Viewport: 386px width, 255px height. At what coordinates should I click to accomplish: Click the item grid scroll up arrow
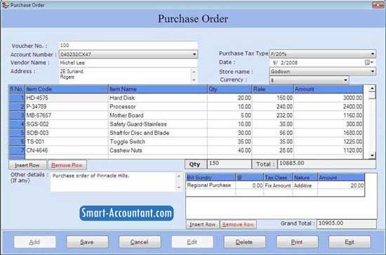[372, 89]
